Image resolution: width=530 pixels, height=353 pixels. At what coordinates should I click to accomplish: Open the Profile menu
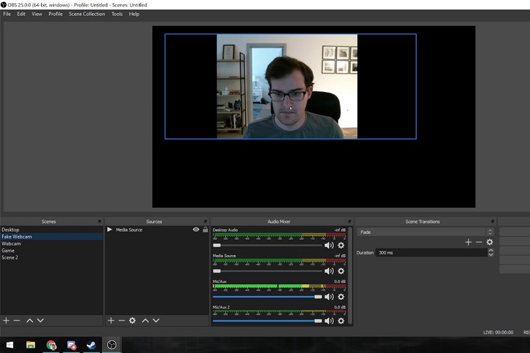click(56, 14)
